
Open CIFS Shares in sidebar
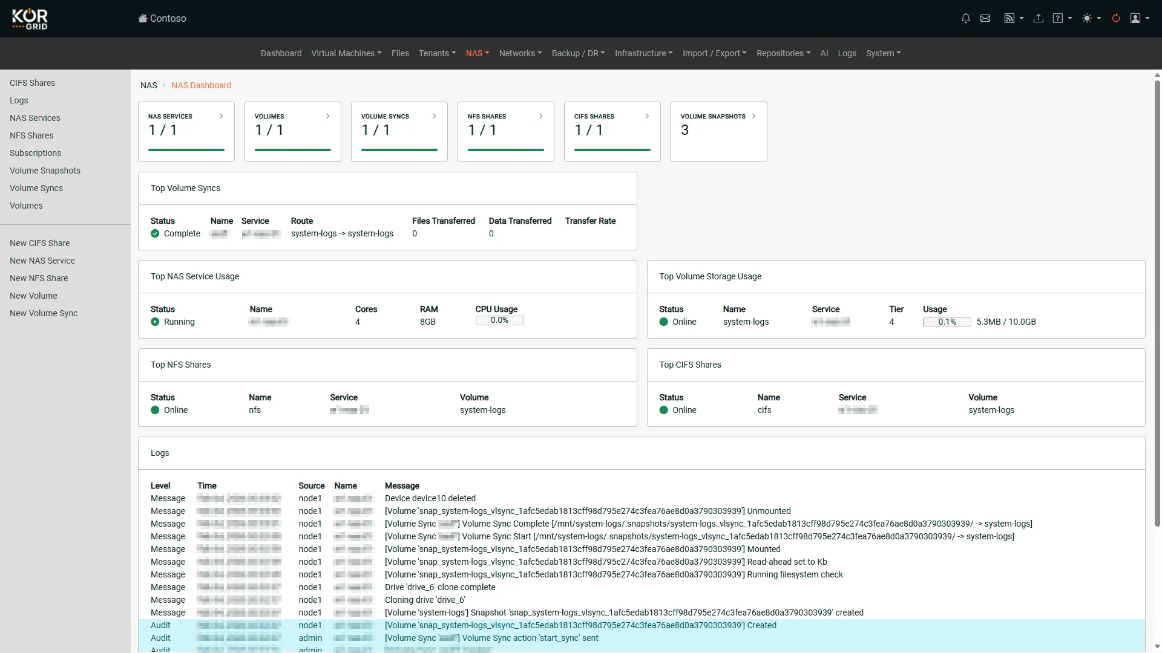[32, 83]
